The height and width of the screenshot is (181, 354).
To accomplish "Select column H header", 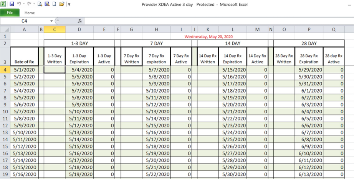I will 156,29.
